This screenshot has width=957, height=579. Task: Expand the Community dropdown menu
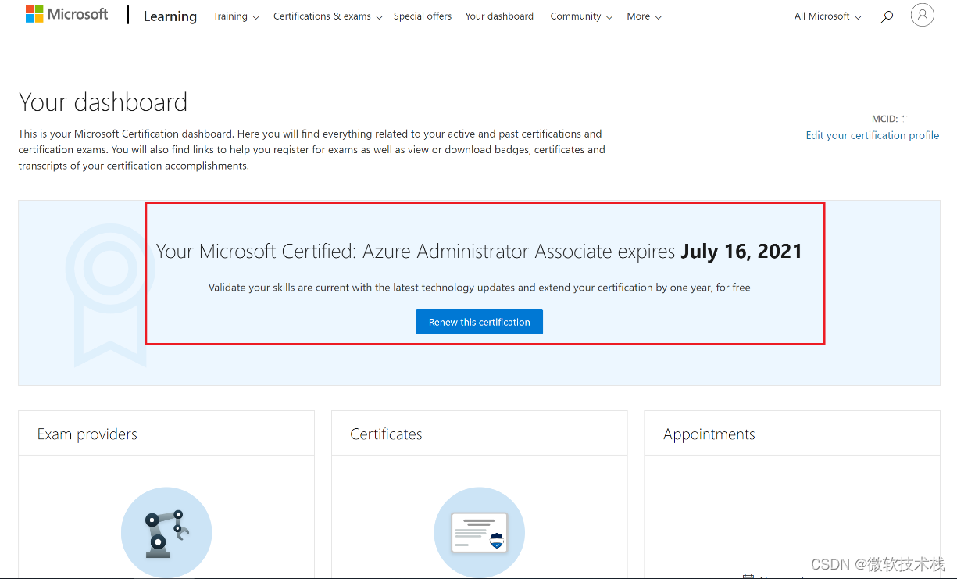pyautogui.click(x=581, y=16)
